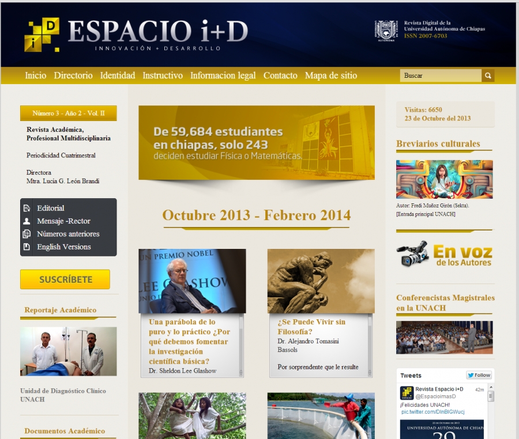Open the Instructivo menu item
Image resolution: width=519 pixels, height=439 pixels.
click(x=163, y=75)
